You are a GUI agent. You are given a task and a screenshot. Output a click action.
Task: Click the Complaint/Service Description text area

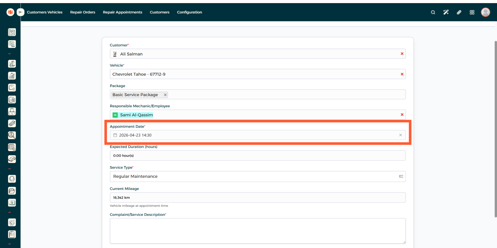pos(257,231)
